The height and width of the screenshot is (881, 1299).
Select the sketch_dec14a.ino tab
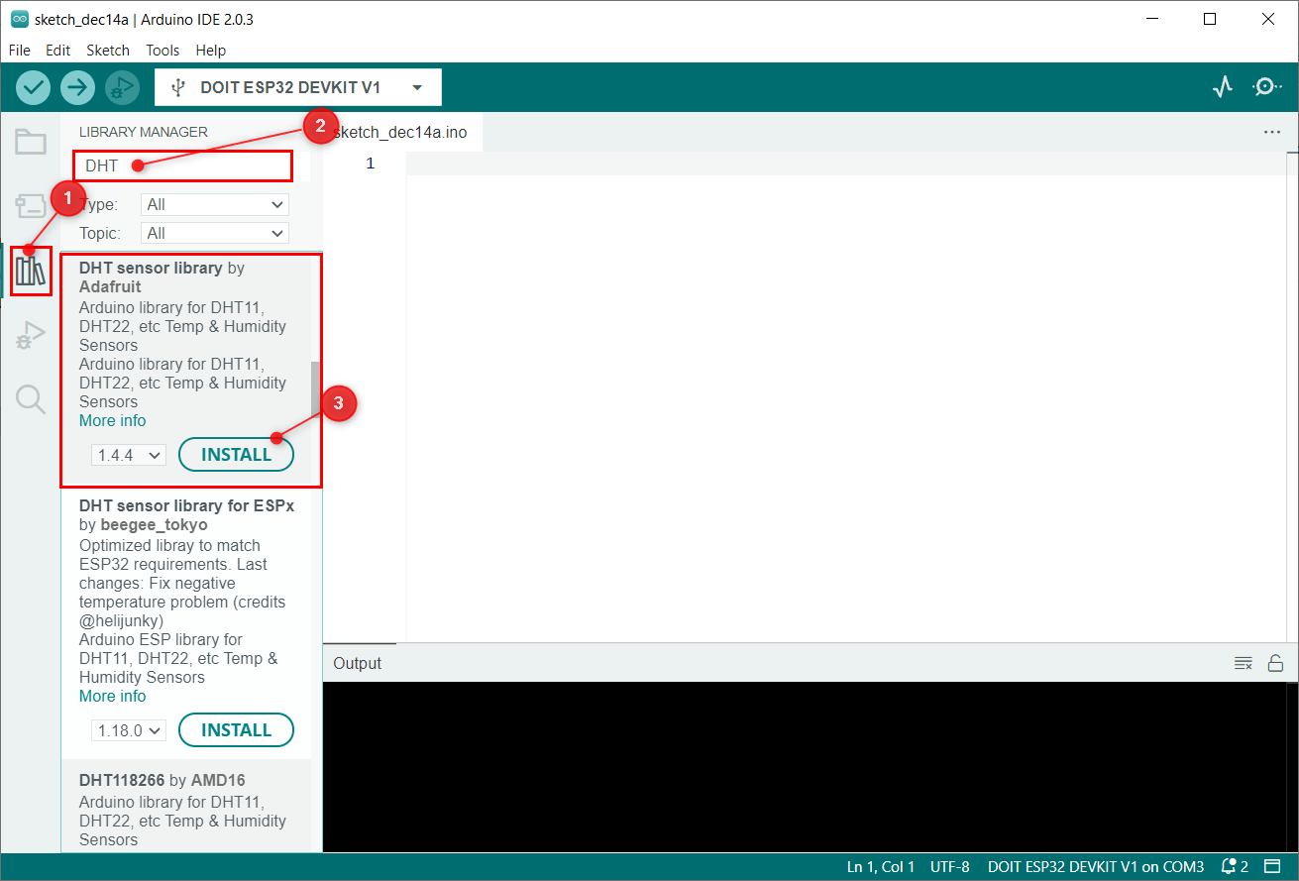coord(402,132)
